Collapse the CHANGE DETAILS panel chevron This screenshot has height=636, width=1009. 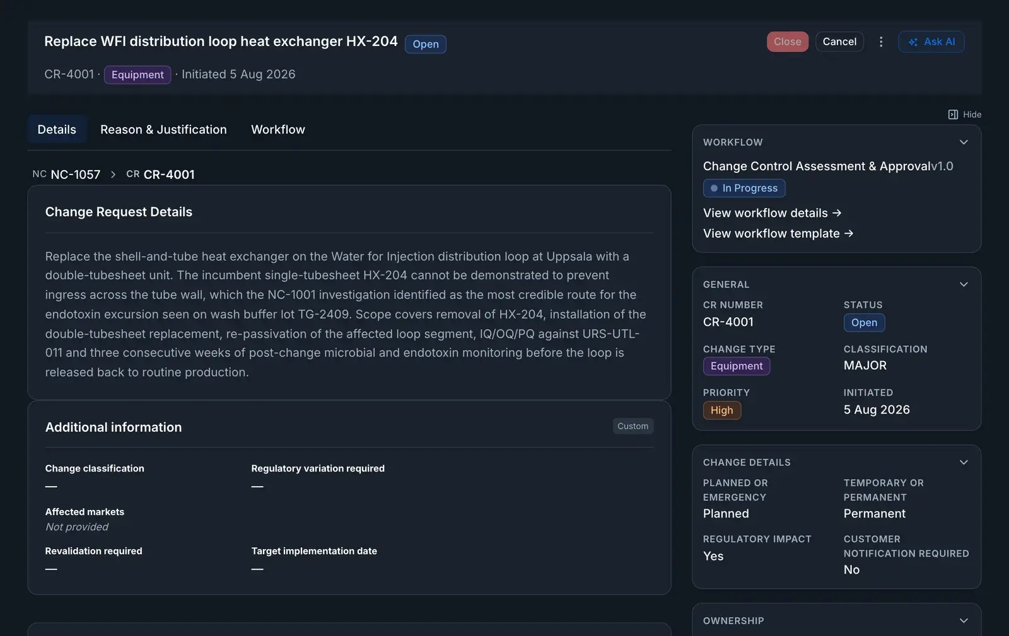pyautogui.click(x=964, y=462)
